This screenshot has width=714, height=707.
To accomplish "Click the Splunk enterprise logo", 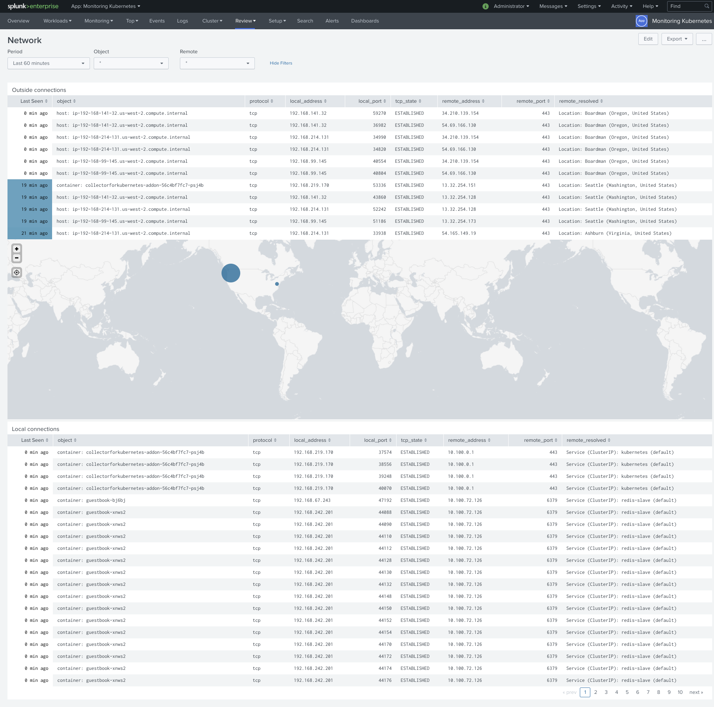I will [33, 6].
